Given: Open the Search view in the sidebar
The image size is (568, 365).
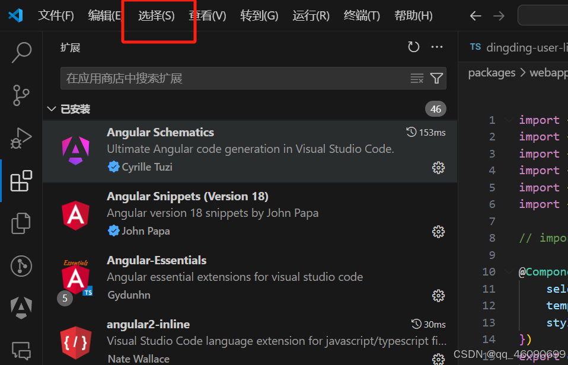Looking at the screenshot, I should 21,52.
